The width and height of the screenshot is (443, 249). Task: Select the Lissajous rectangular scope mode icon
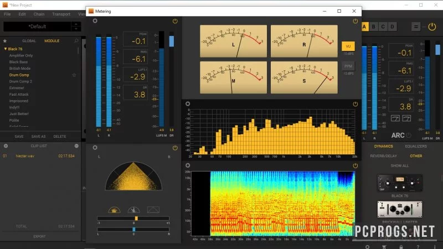click(x=153, y=210)
